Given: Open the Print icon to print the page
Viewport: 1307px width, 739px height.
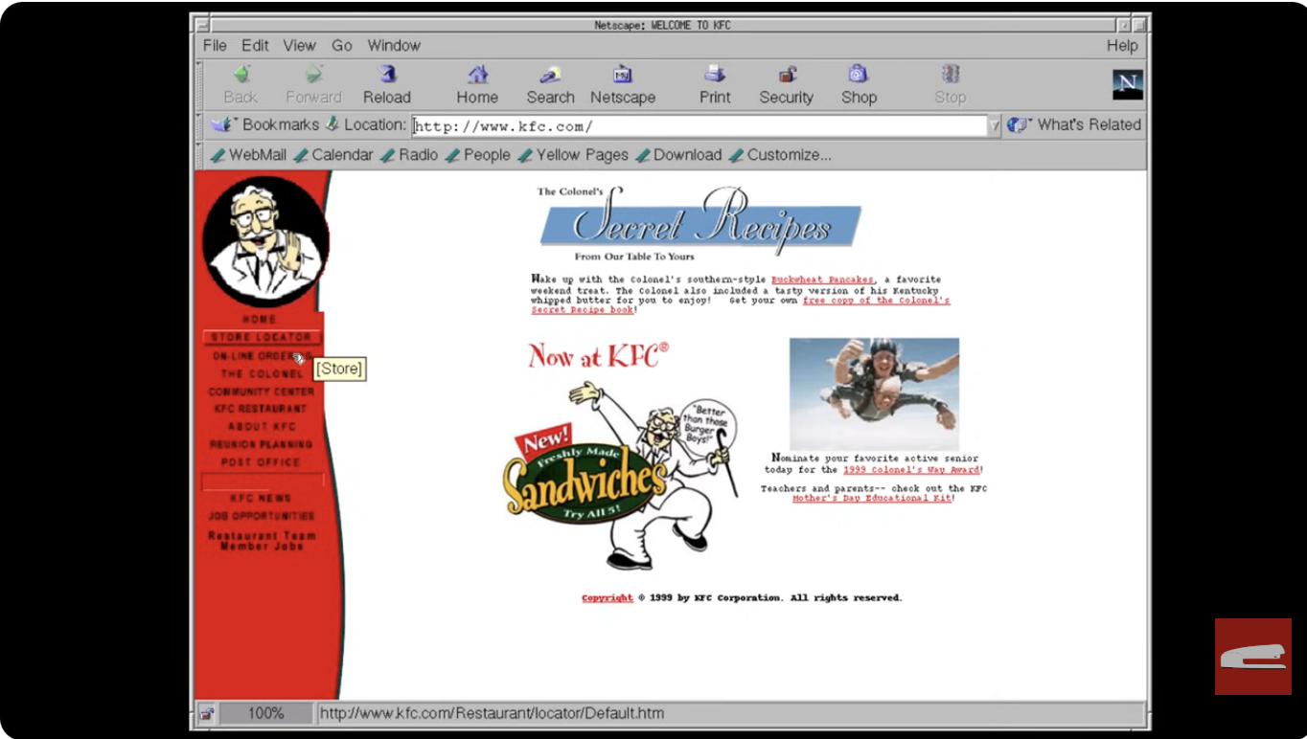Looking at the screenshot, I should [714, 83].
